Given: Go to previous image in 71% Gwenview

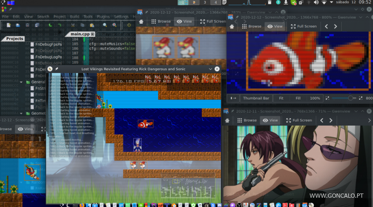Looking at the screenshot, I should 322,120.
